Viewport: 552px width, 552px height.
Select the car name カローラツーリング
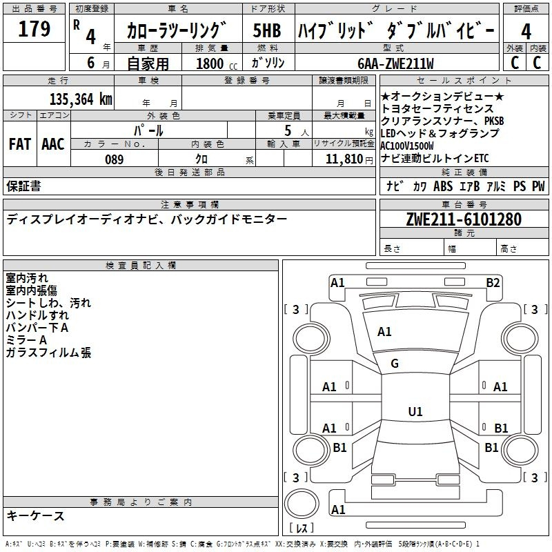tap(177, 30)
